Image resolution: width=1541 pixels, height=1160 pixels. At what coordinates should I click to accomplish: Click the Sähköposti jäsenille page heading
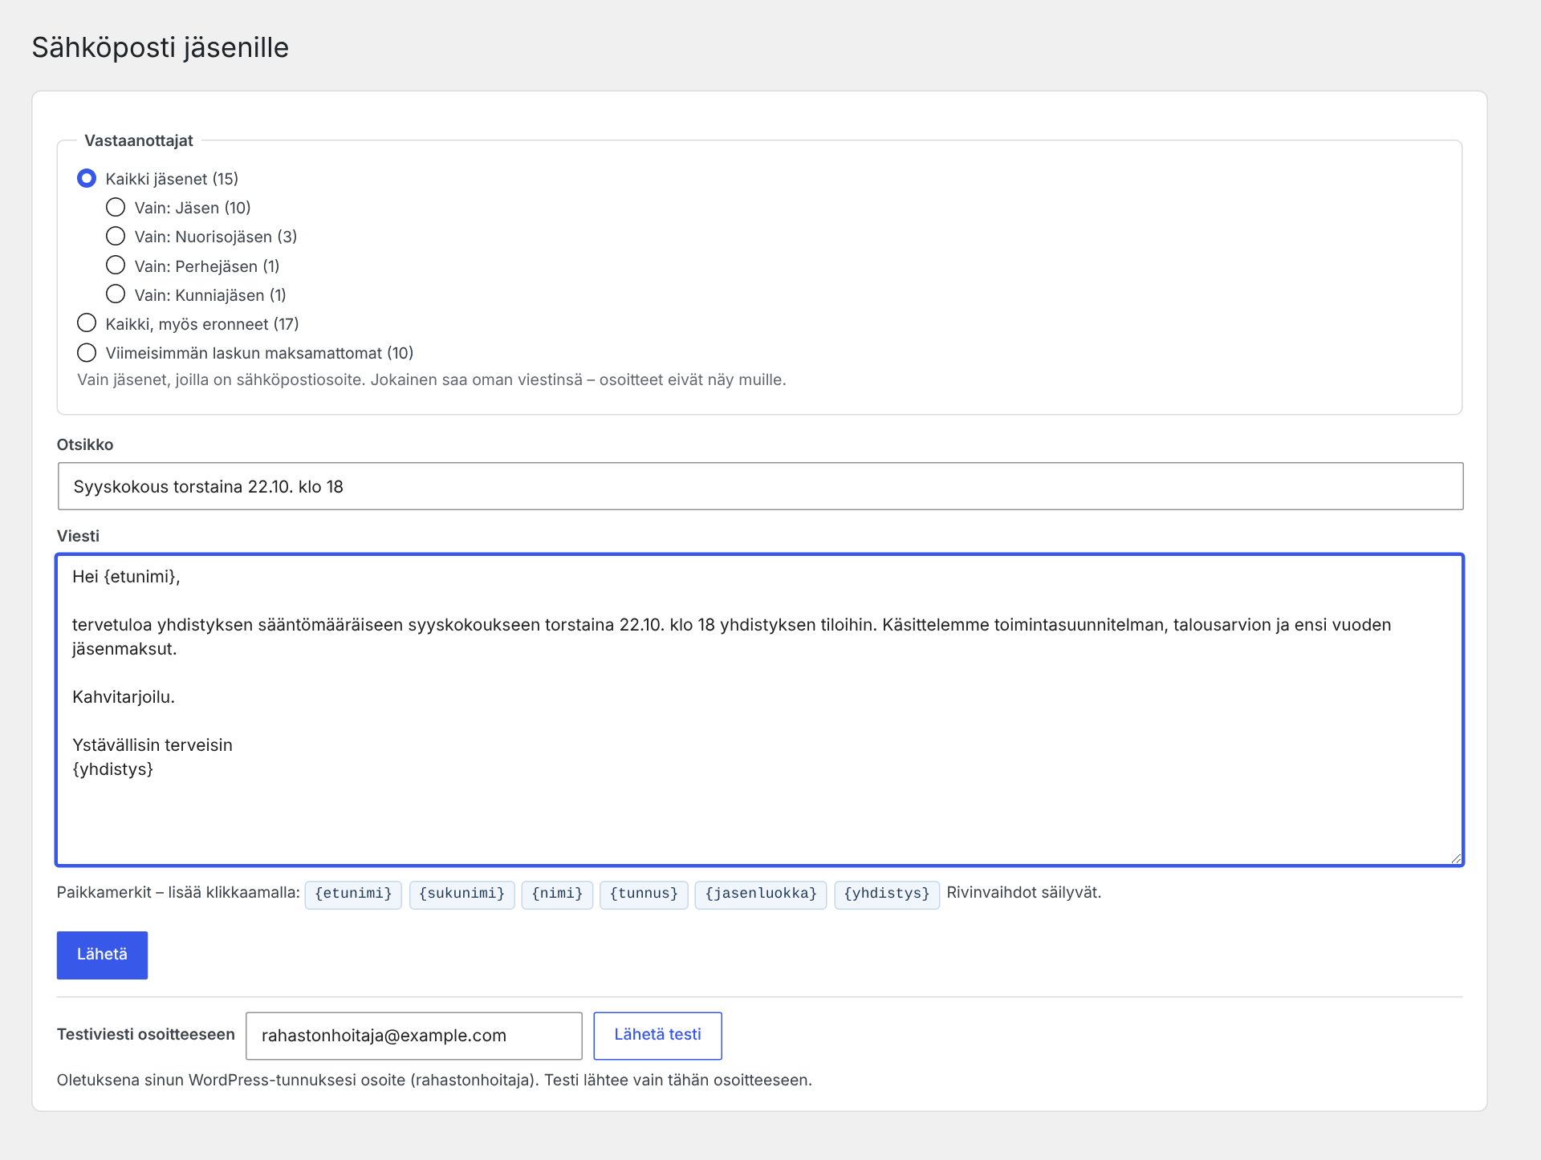click(161, 47)
